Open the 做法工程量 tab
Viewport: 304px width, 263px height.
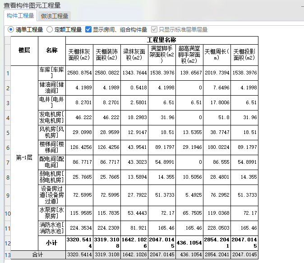click(55, 16)
